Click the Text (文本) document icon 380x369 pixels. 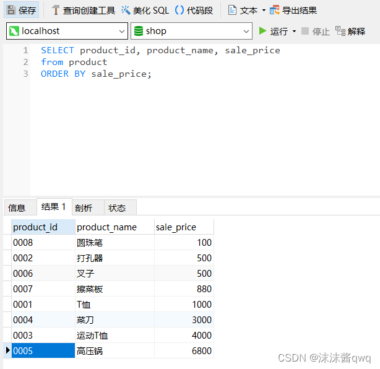click(232, 10)
